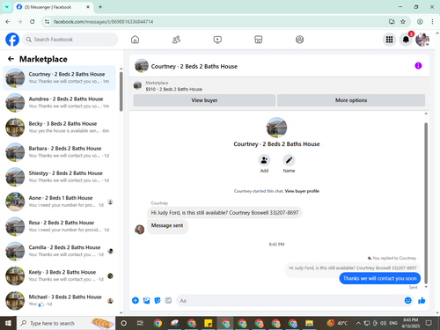
Task: Open the Marketplace icon in top navigation
Action: click(x=259, y=40)
